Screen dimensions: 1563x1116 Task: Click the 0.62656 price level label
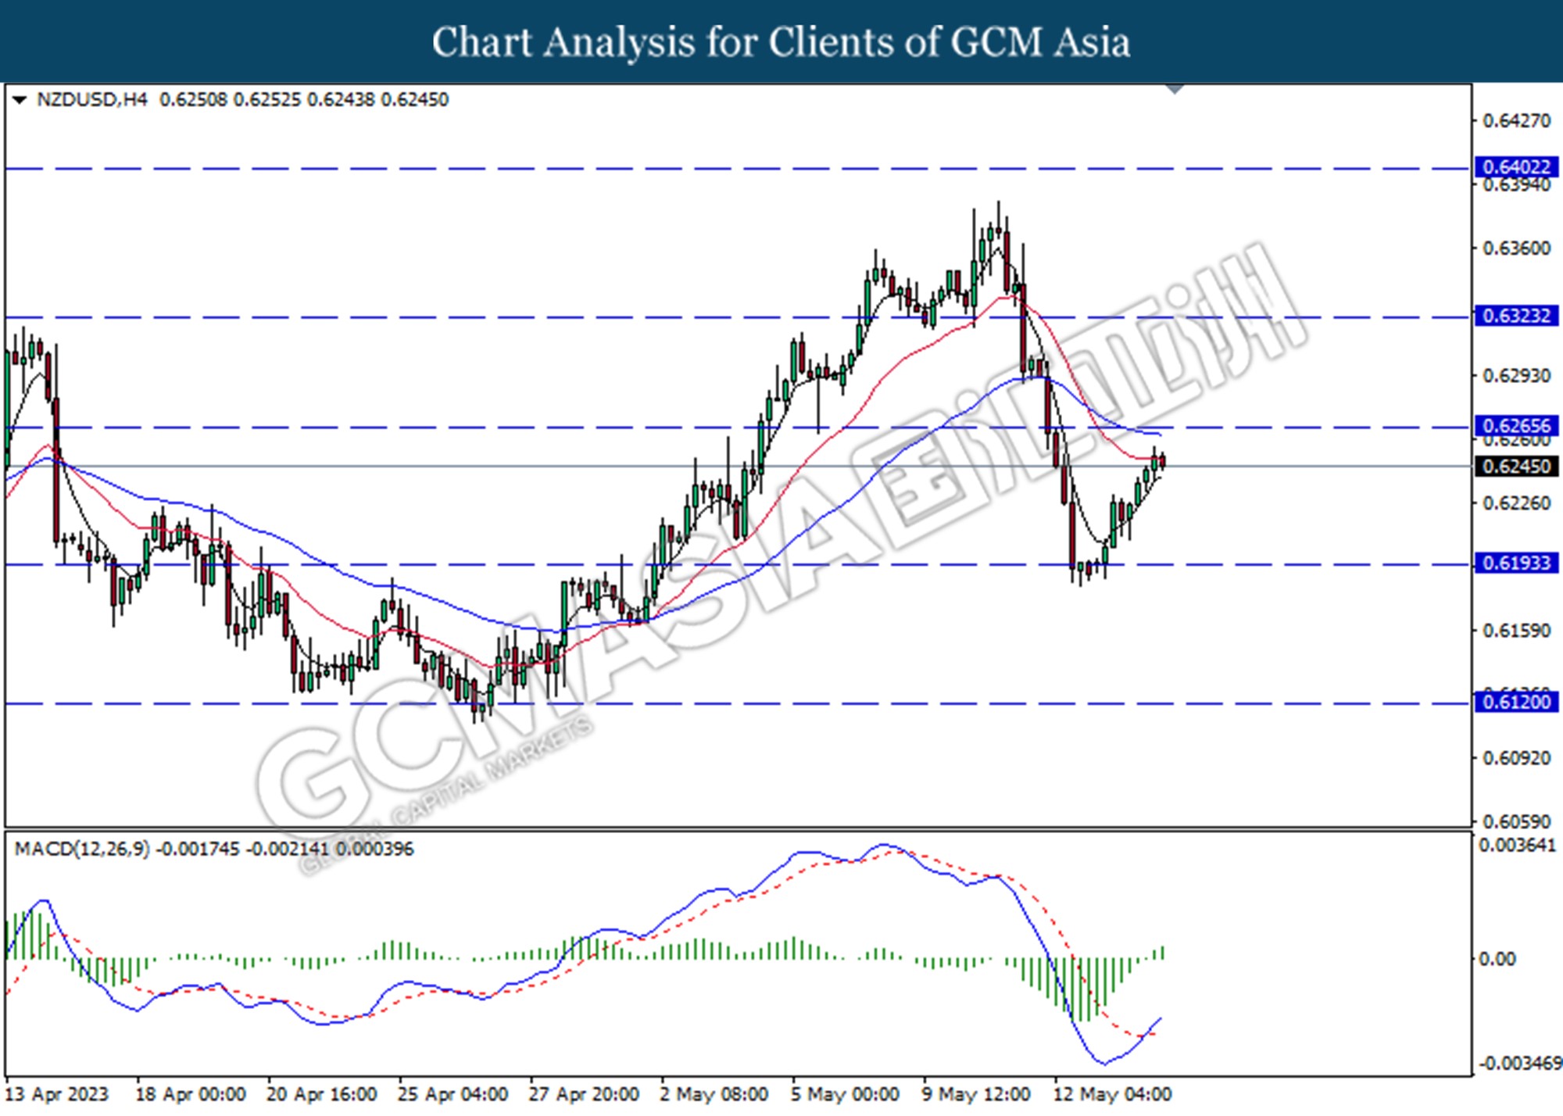[1516, 426]
